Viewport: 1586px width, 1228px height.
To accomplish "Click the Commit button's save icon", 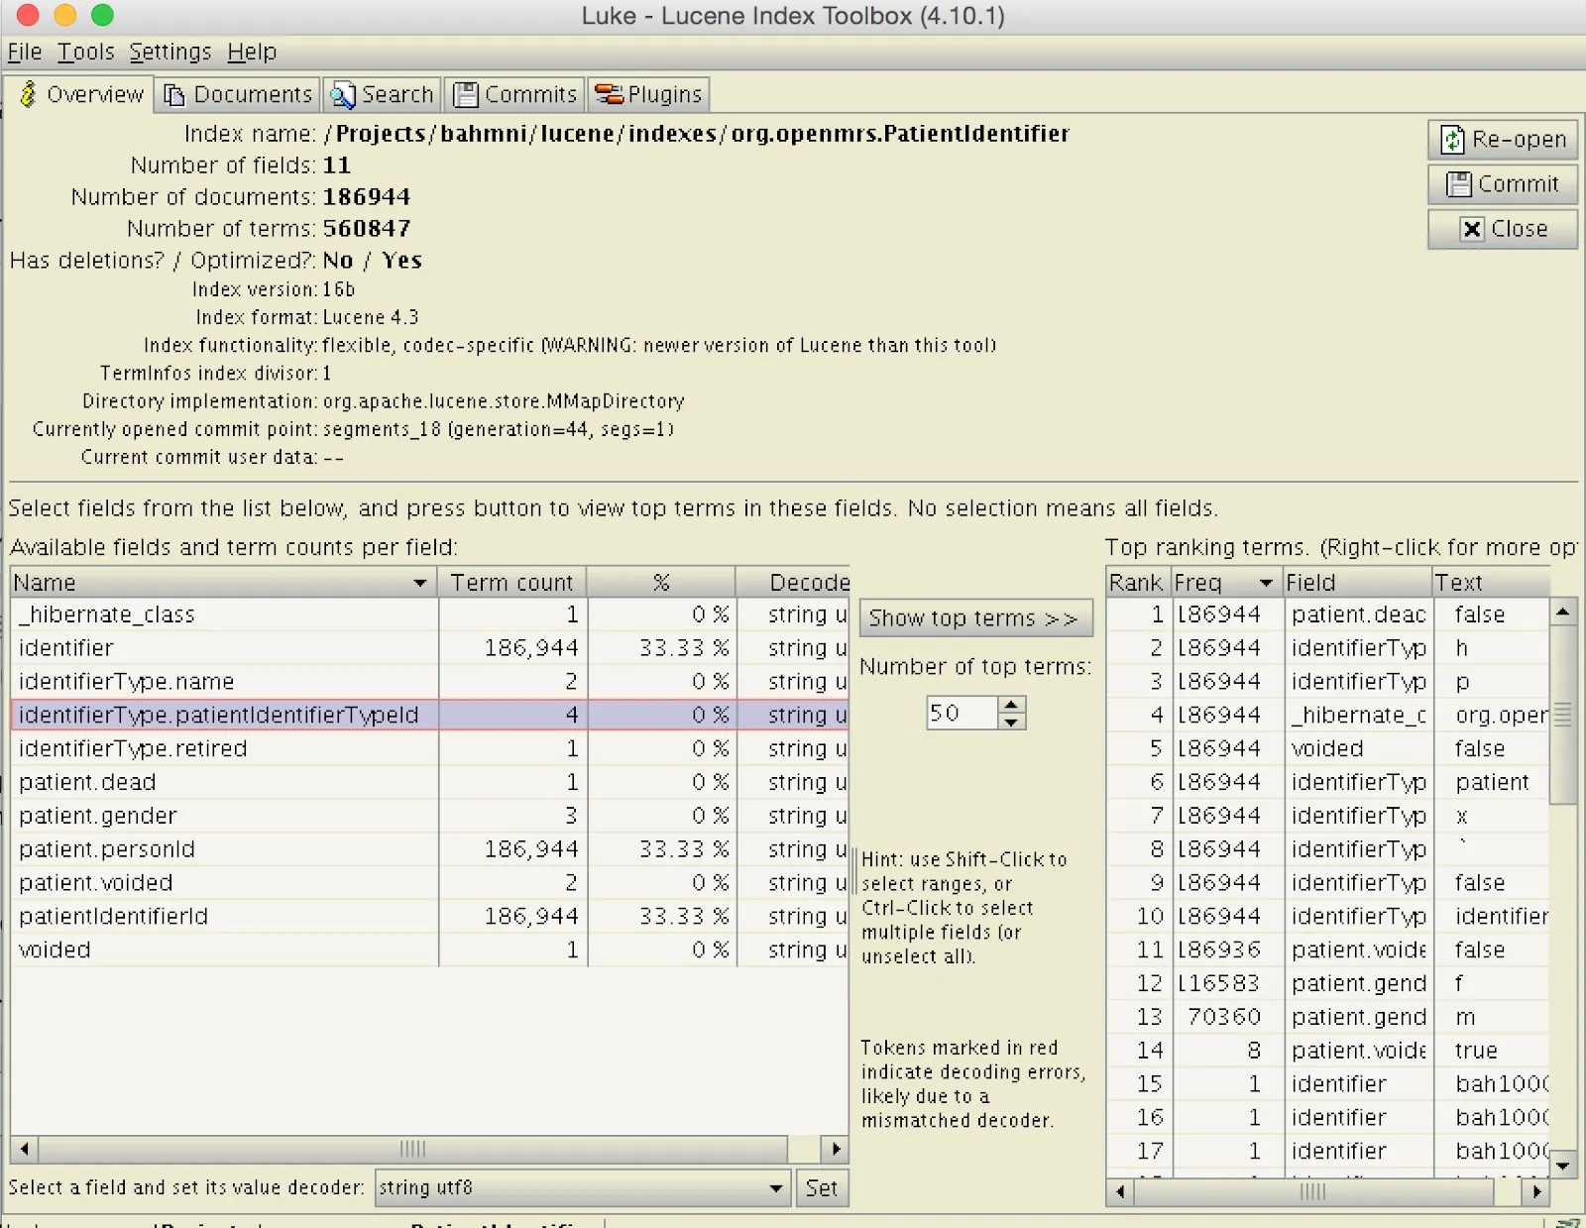I will tap(1459, 184).
